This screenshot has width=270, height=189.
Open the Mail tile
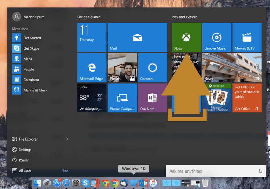click(x=137, y=37)
